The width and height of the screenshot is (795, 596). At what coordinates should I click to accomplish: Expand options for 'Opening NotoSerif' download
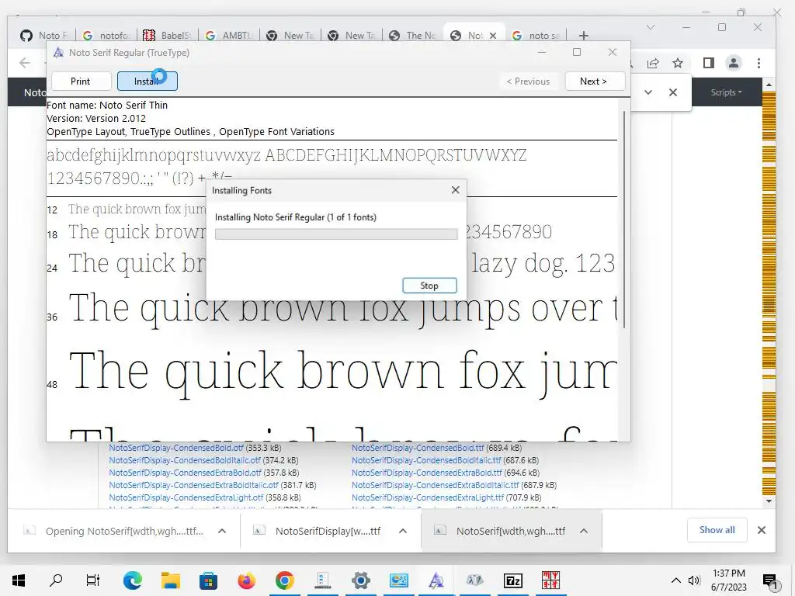tap(221, 531)
